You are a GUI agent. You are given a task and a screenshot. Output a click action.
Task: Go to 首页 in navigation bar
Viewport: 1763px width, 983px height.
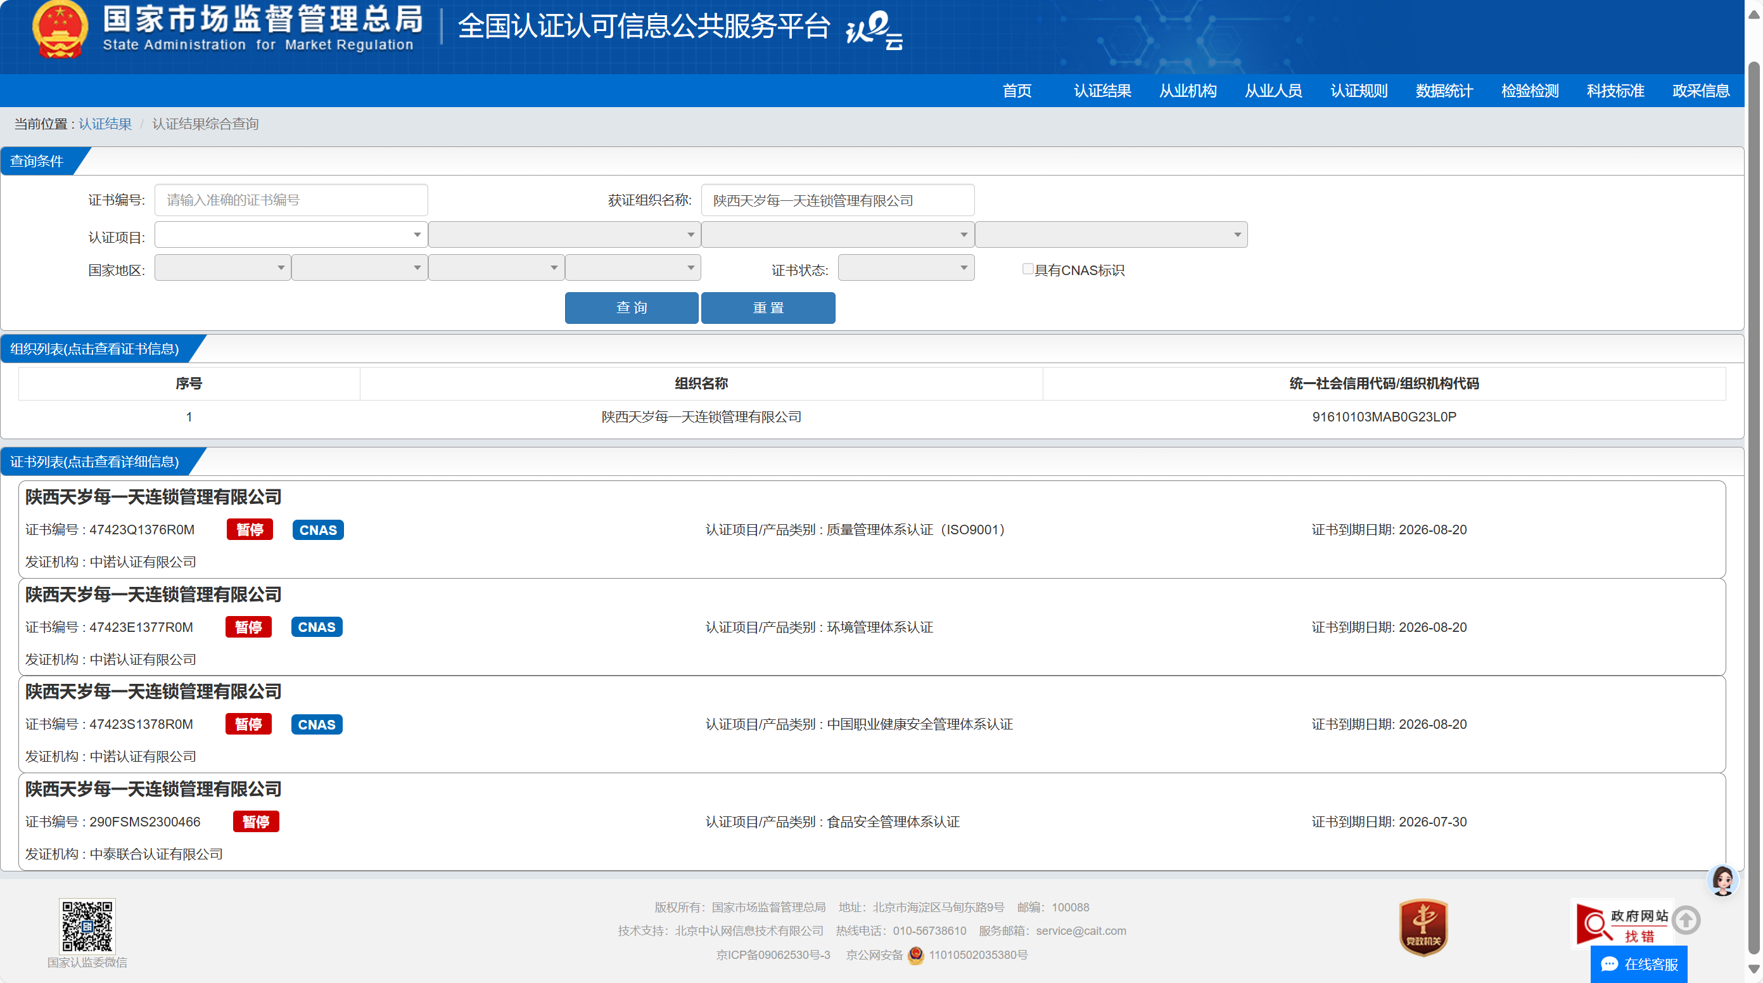[1017, 91]
